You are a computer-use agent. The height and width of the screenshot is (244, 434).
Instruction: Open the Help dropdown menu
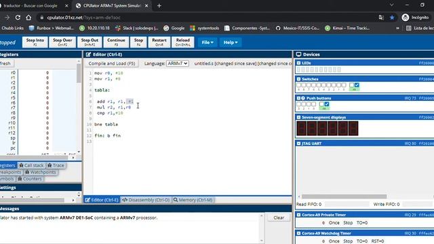click(231, 42)
